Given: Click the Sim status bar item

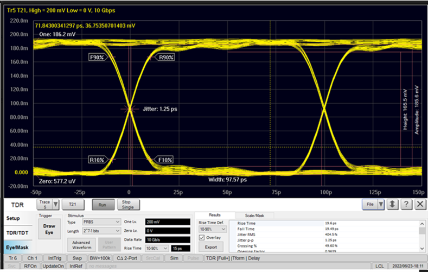Looking at the screenshot, I should (174, 258).
